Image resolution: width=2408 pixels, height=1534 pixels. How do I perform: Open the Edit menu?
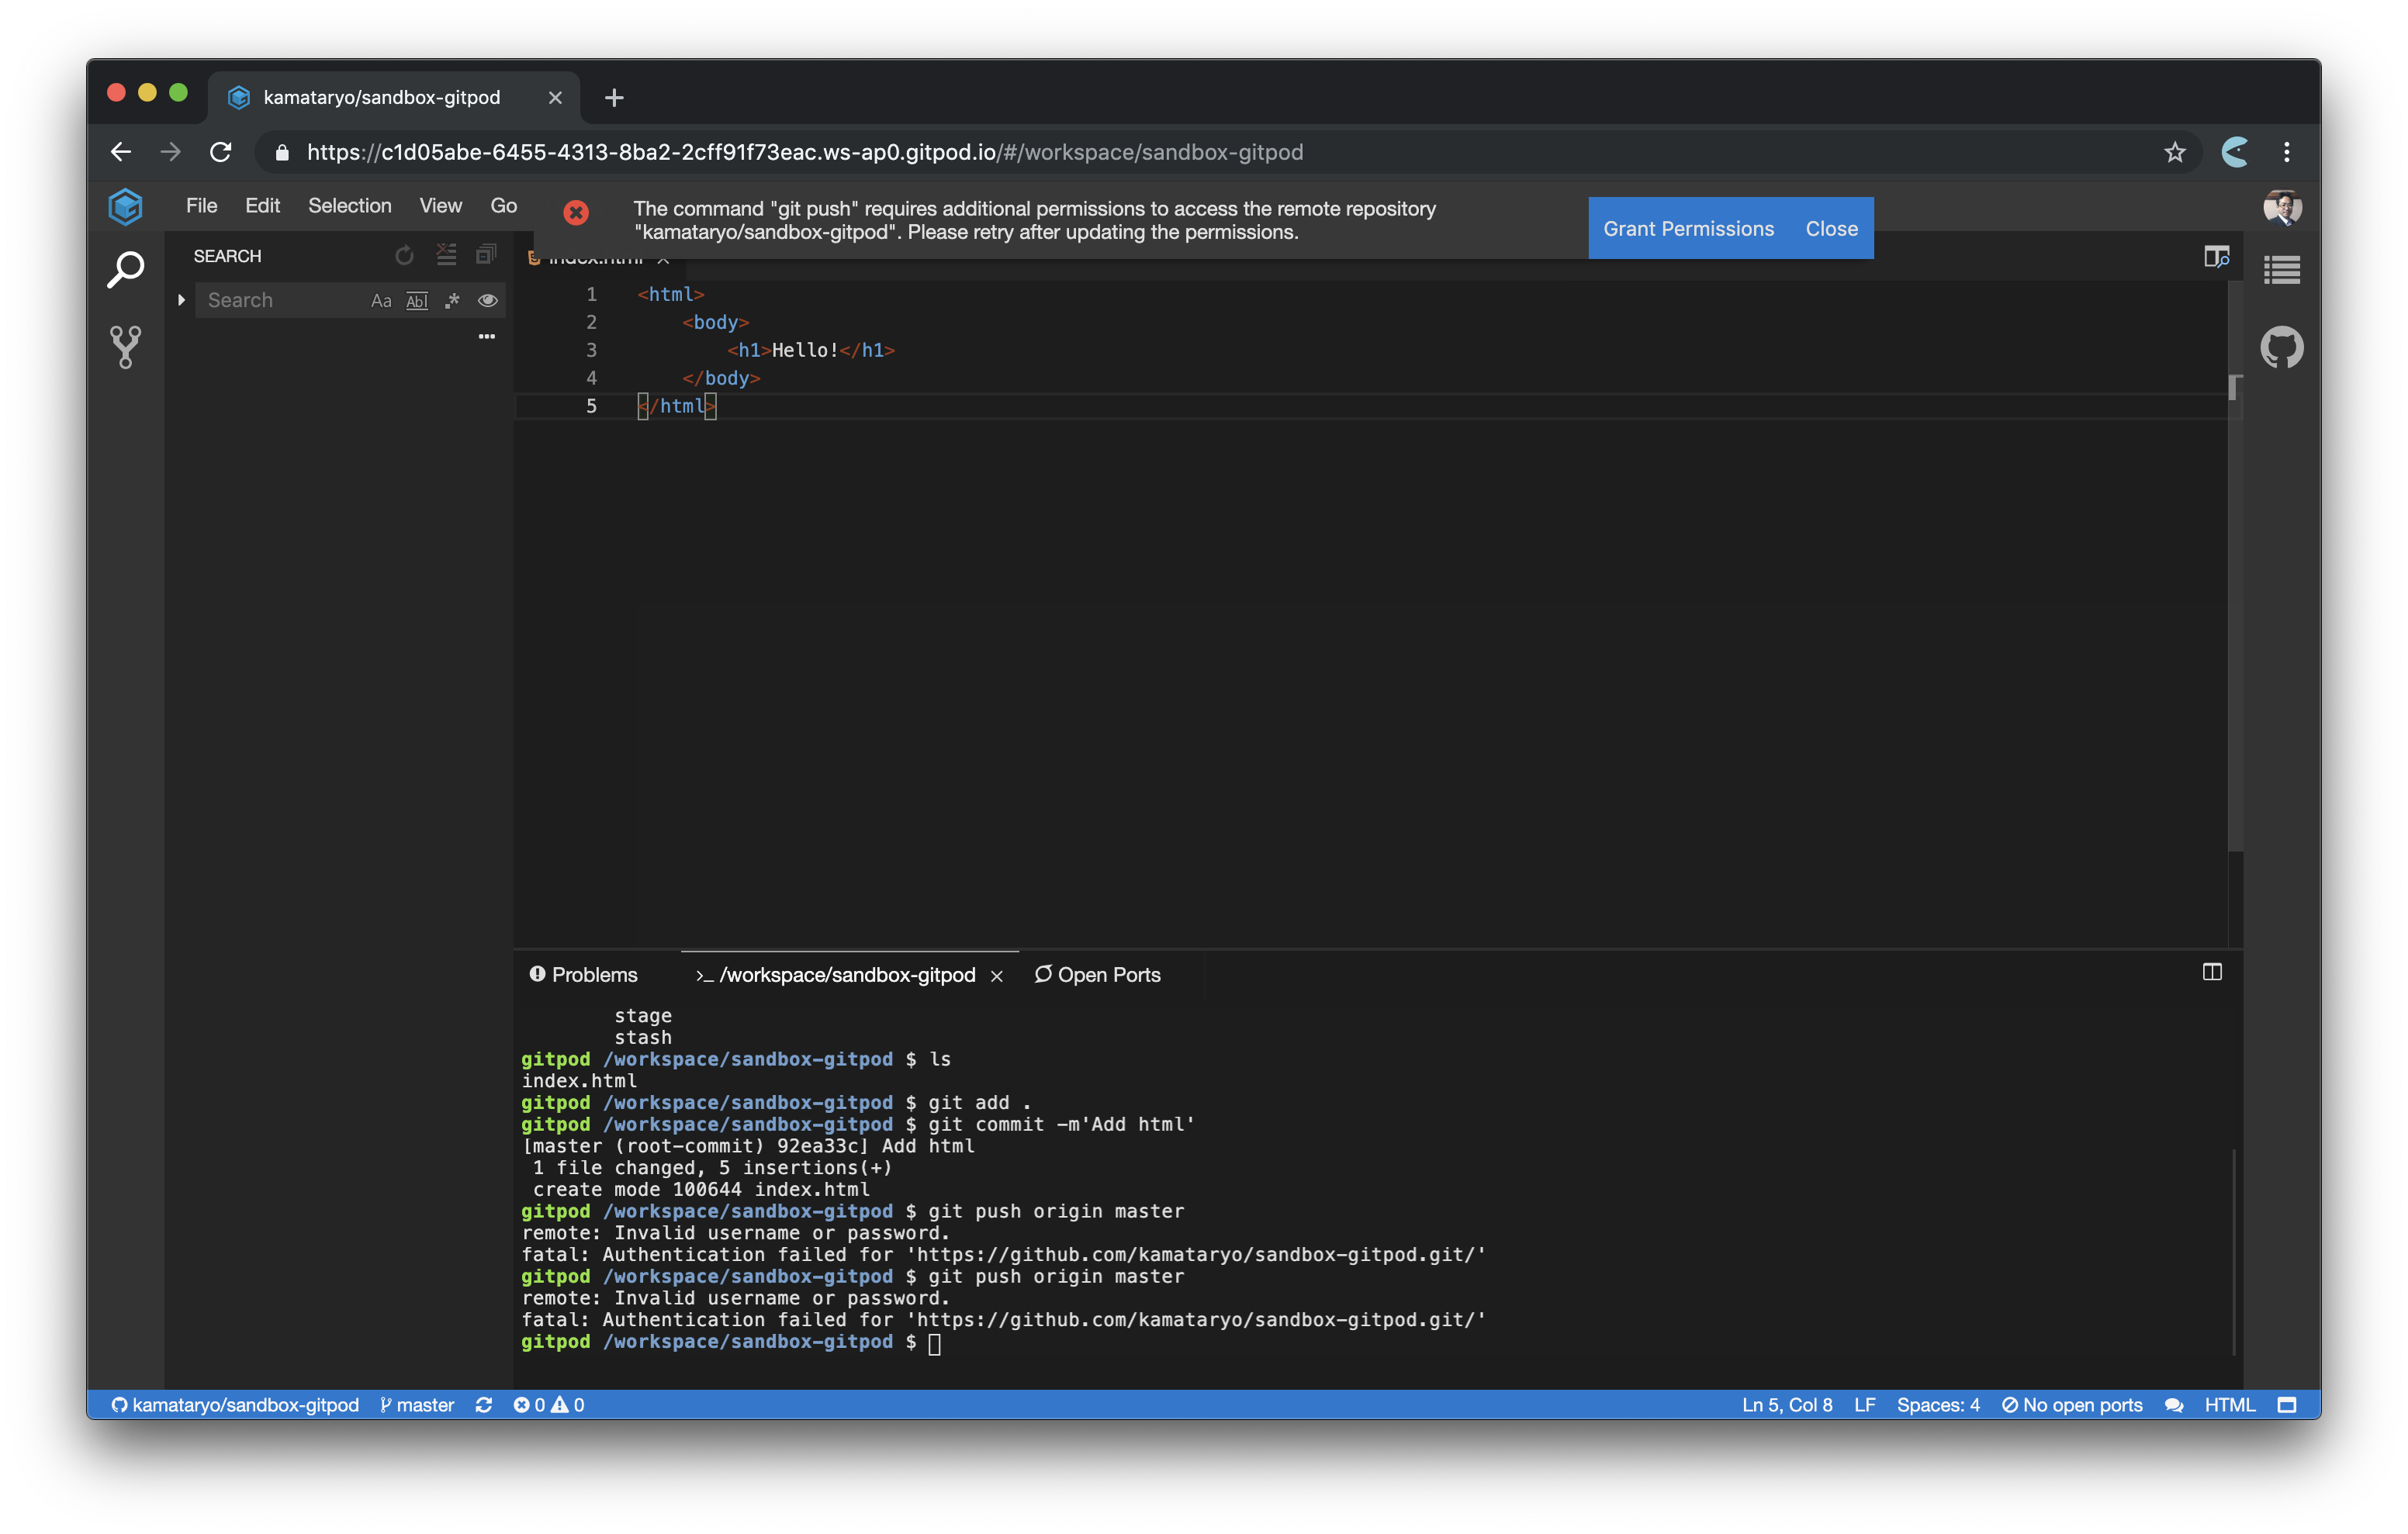pyautogui.click(x=262, y=205)
